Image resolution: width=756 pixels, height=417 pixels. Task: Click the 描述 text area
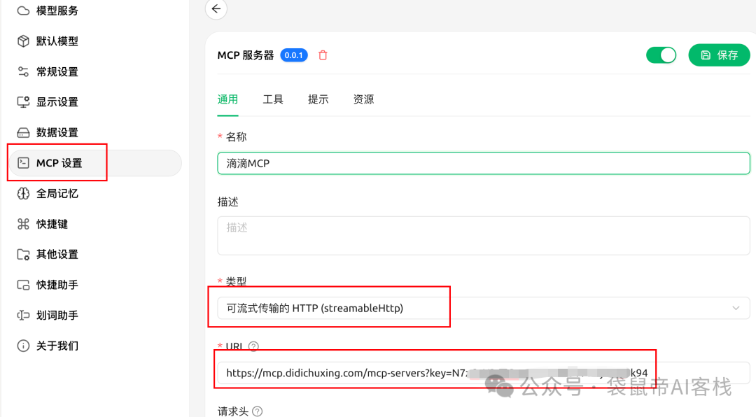click(484, 235)
